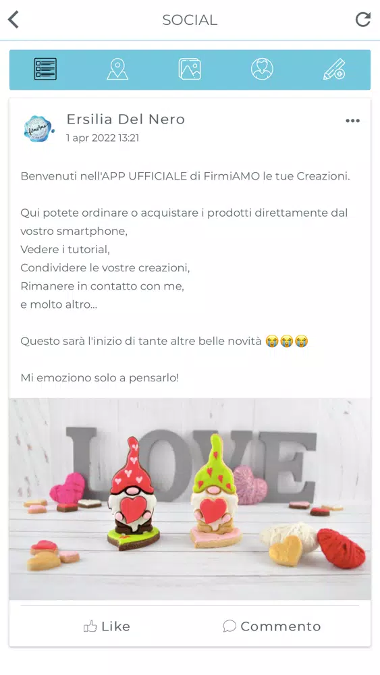
Task: Tap the post text starting with Benvenuti
Action: tap(186, 176)
